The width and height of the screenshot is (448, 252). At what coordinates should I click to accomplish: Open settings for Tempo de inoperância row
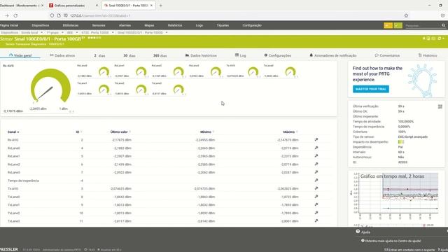pos(316,181)
